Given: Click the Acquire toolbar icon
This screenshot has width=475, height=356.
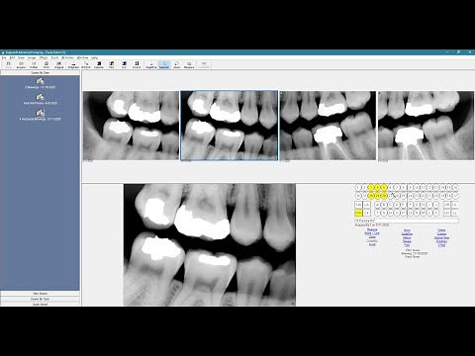Looking at the screenshot, I should coord(21,65).
